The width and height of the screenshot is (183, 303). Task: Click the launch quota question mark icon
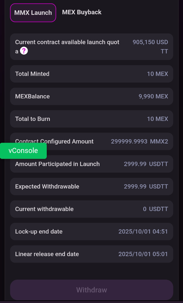click(24, 51)
